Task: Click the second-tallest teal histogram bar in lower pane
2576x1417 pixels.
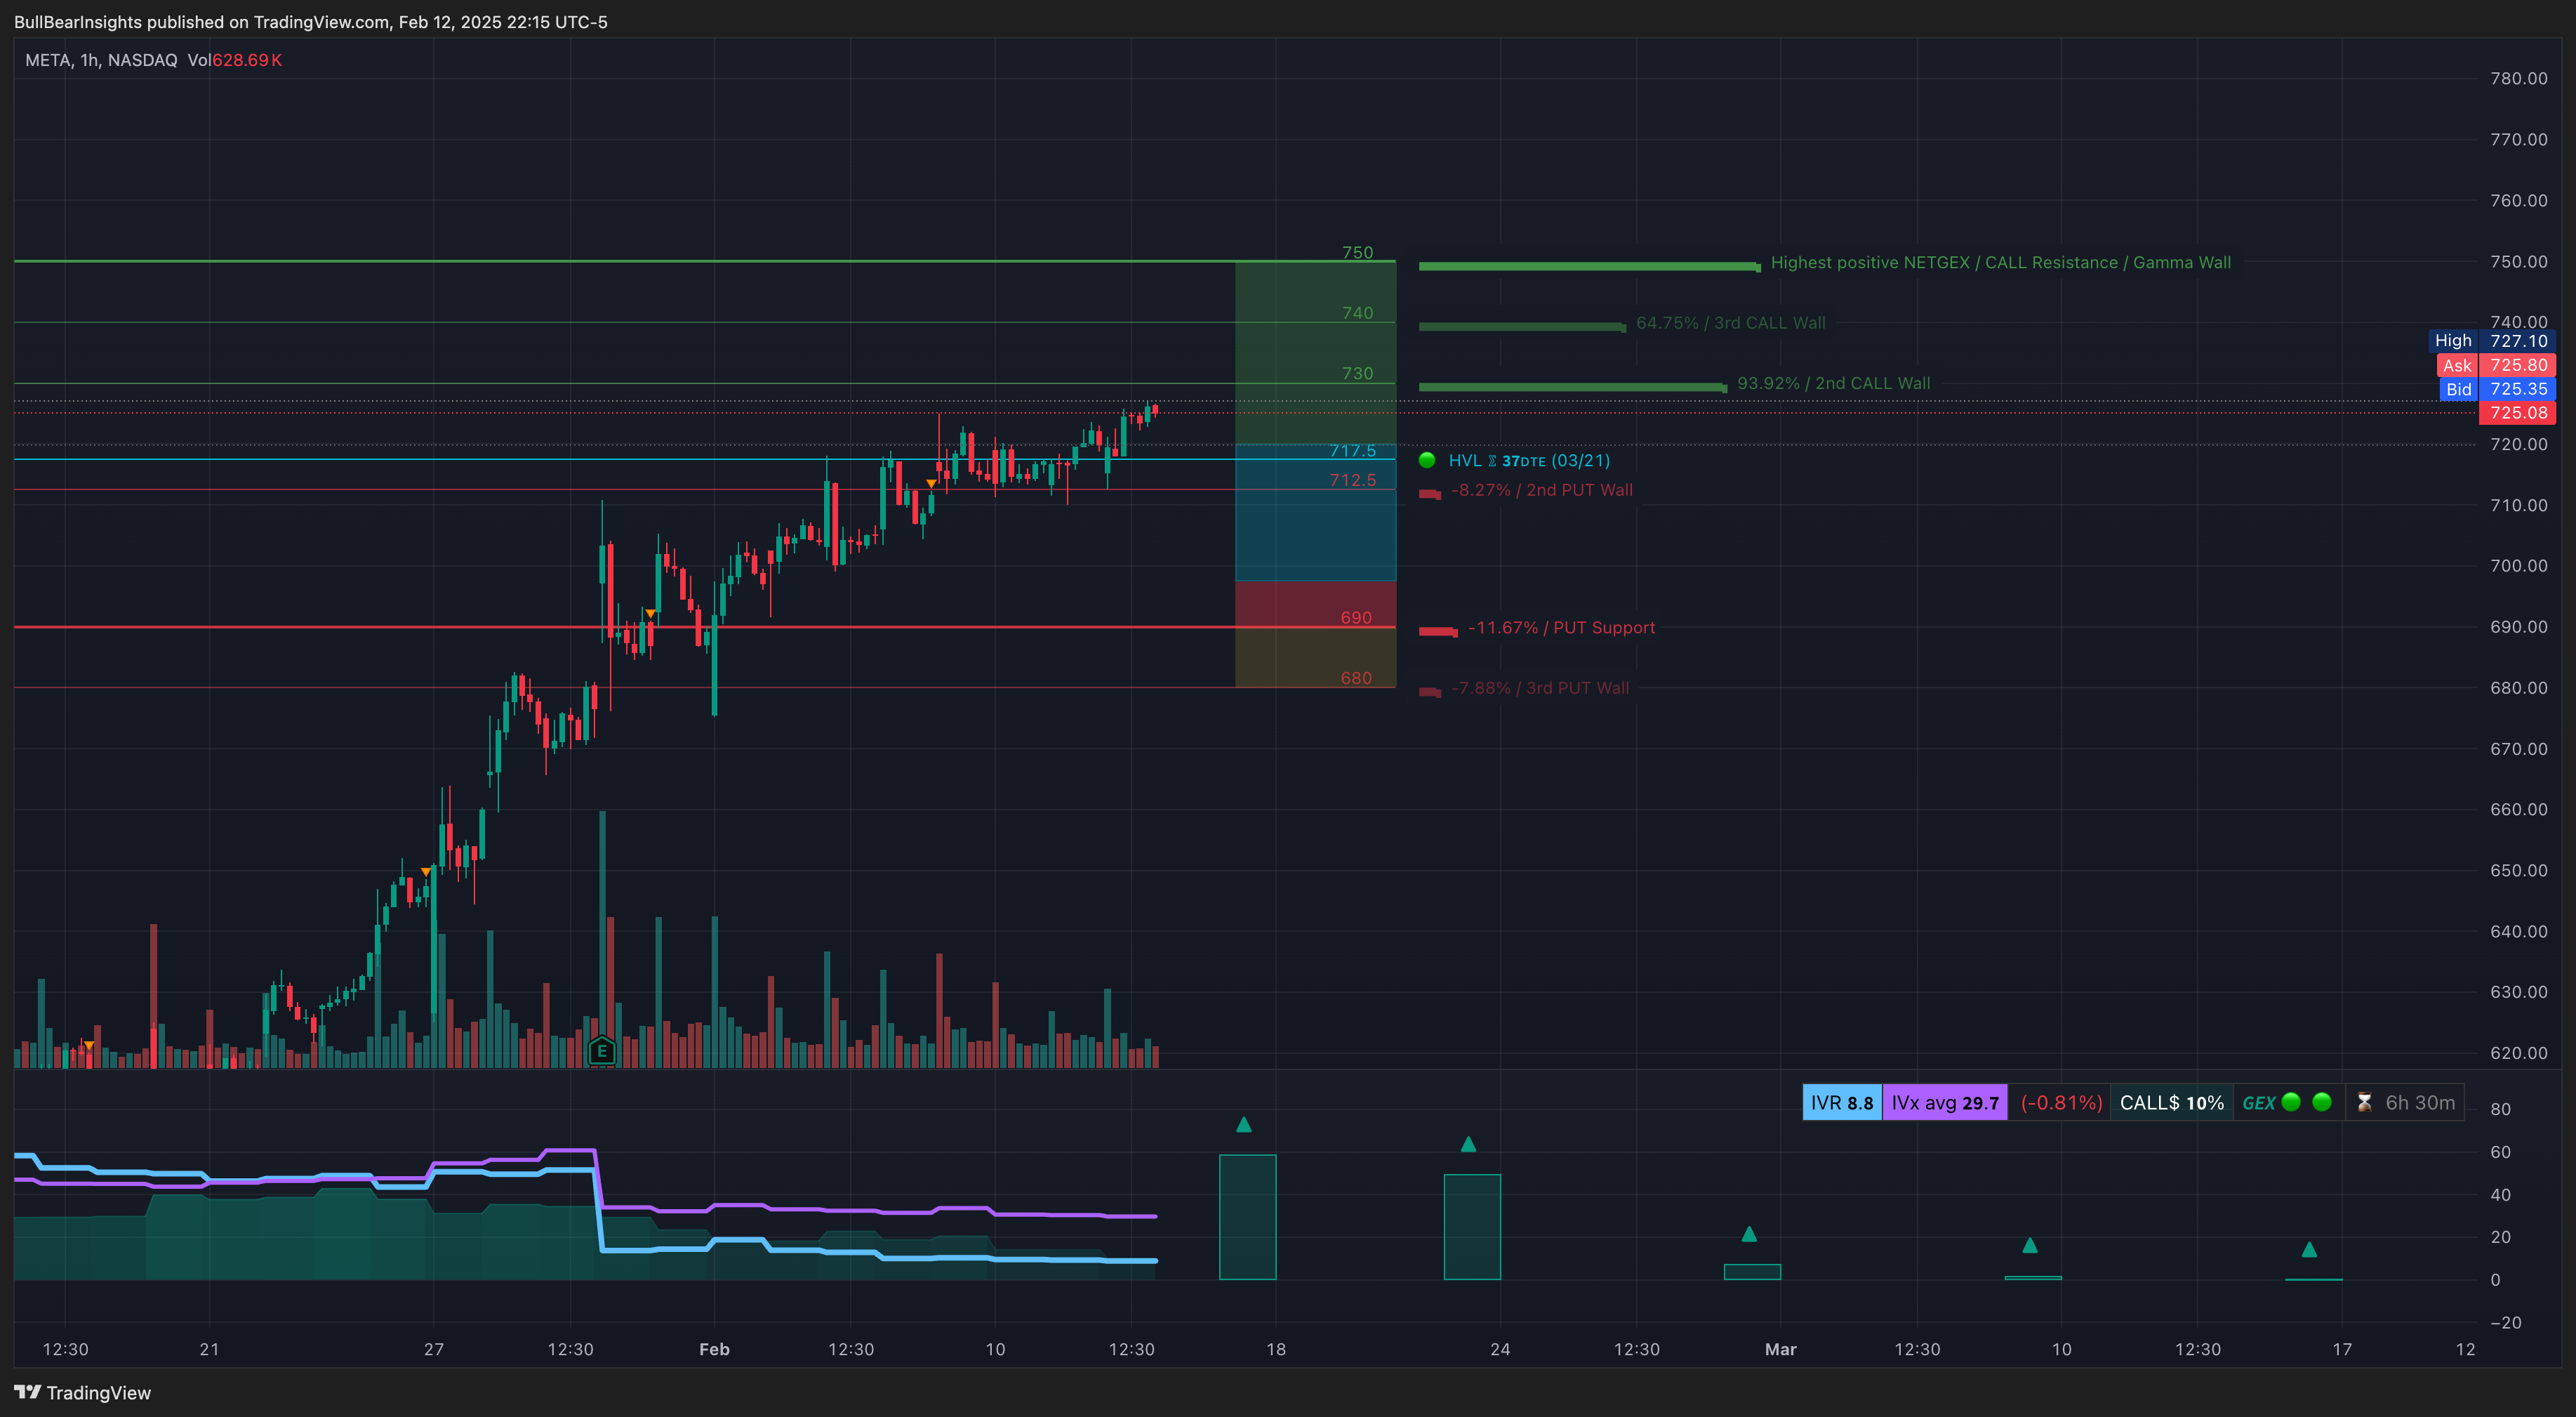Action: click(x=1472, y=1227)
